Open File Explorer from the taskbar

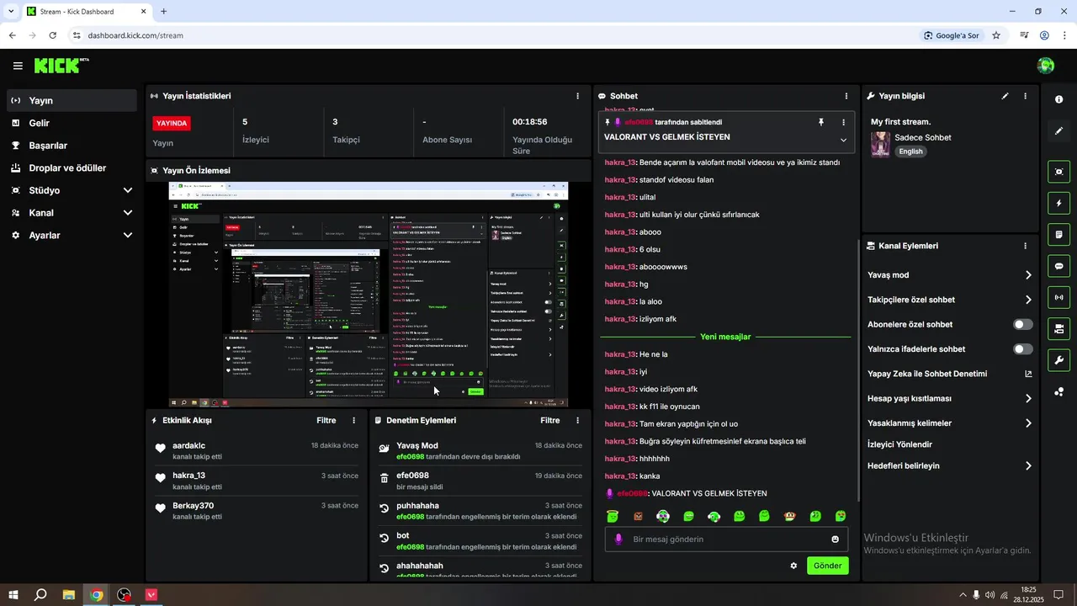[x=69, y=595]
